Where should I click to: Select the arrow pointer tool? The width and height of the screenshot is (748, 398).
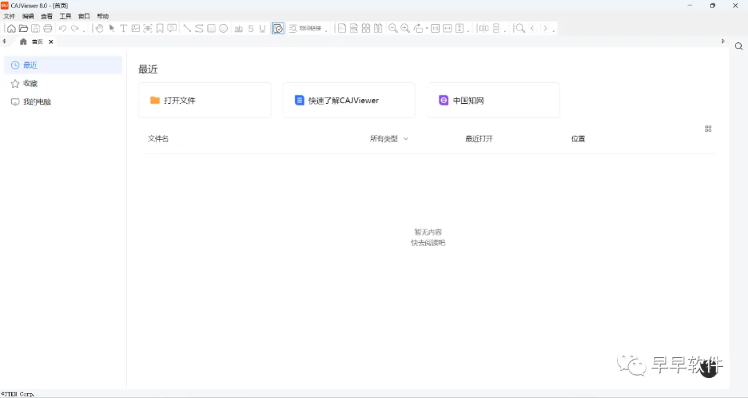coord(112,28)
